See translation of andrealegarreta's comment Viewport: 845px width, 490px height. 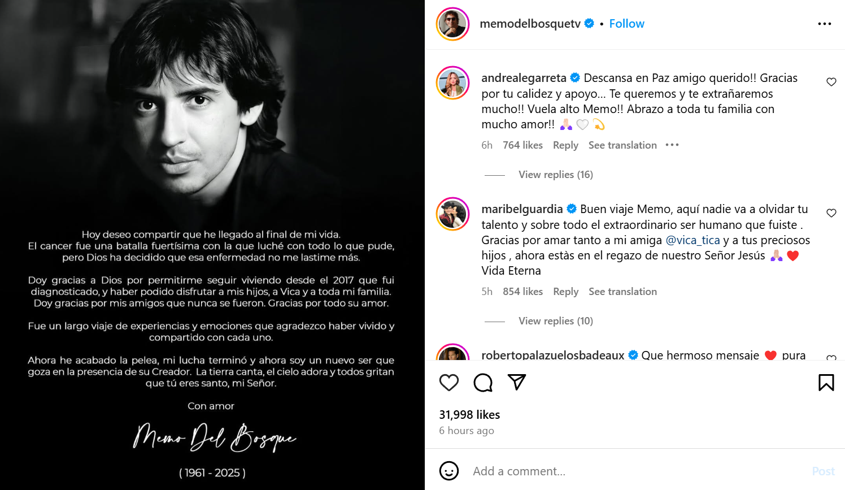622,145
